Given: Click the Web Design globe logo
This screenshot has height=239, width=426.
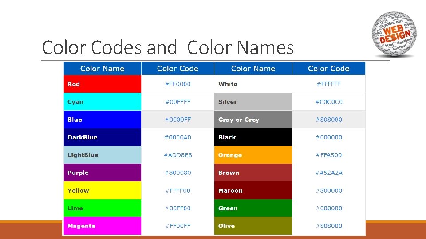Looking at the screenshot, I should 394,34.
